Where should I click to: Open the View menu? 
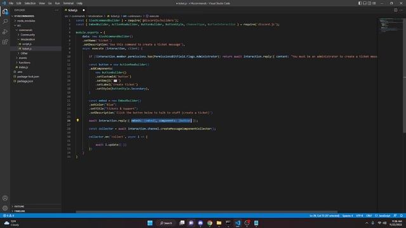(42, 3)
